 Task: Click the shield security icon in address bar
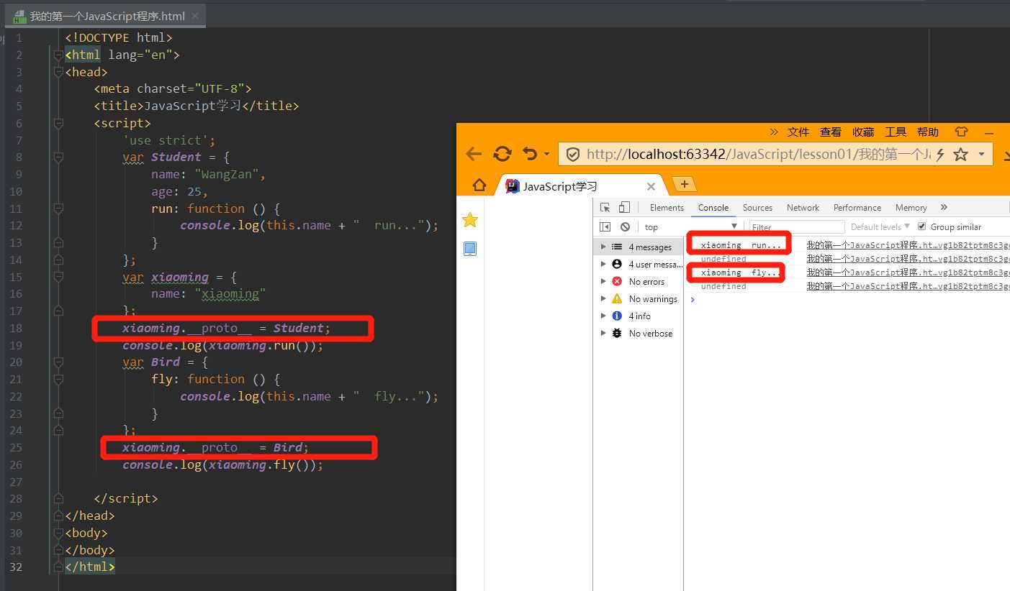(573, 155)
